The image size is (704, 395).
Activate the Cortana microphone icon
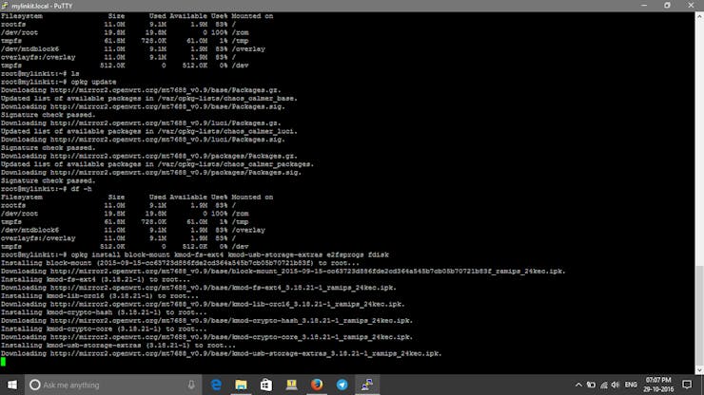point(191,385)
